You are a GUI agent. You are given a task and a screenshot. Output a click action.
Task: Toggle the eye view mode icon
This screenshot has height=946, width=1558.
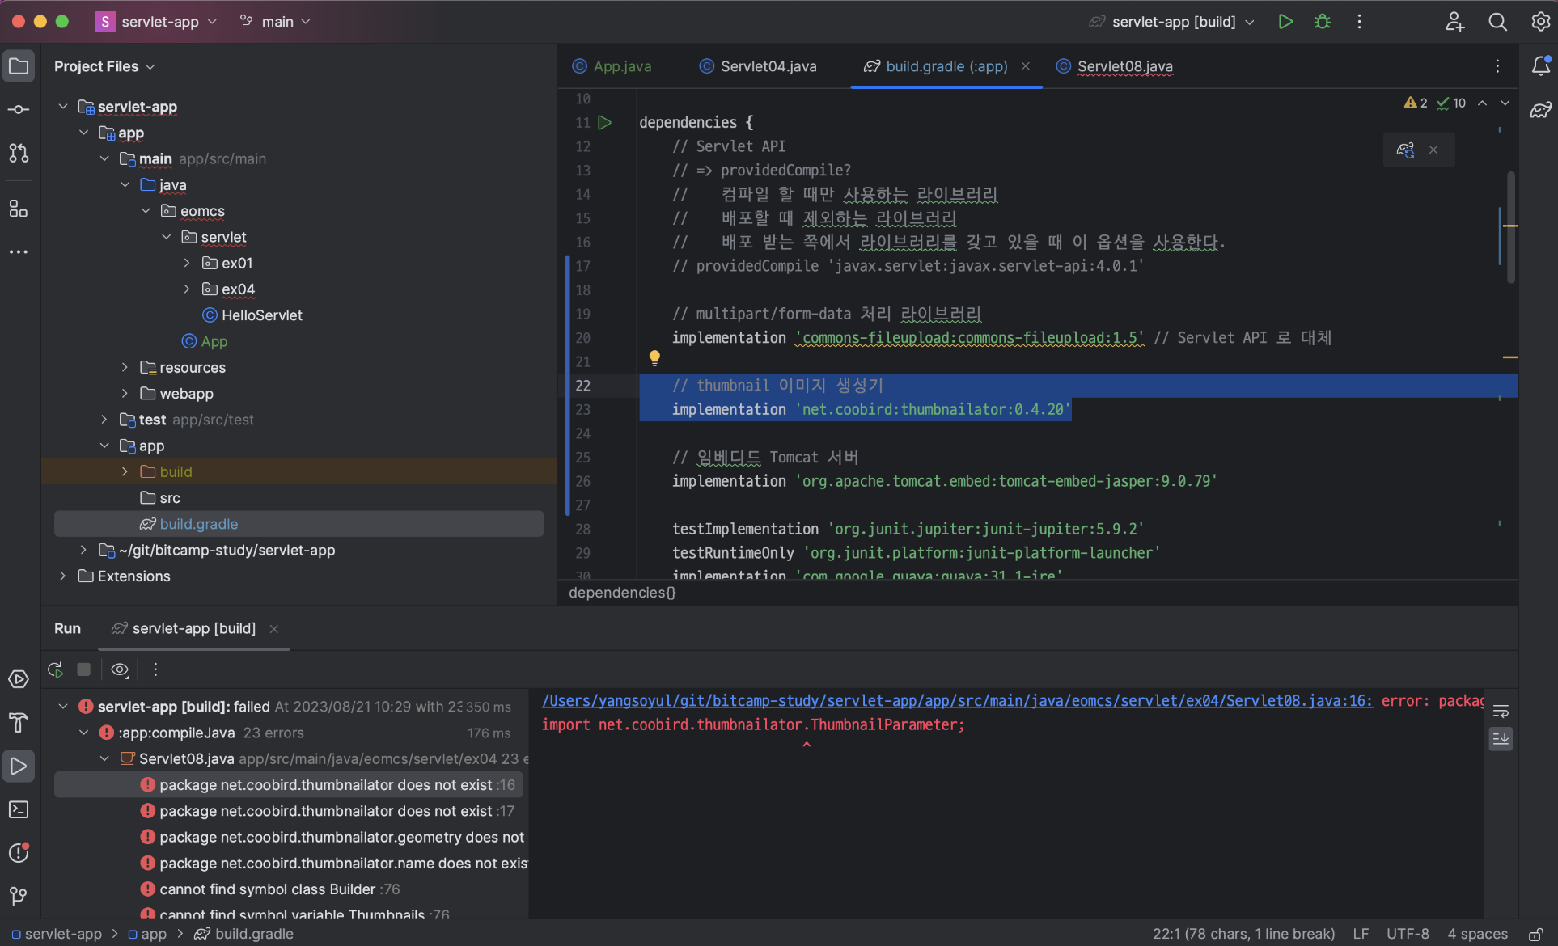pyautogui.click(x=120, y=669)
